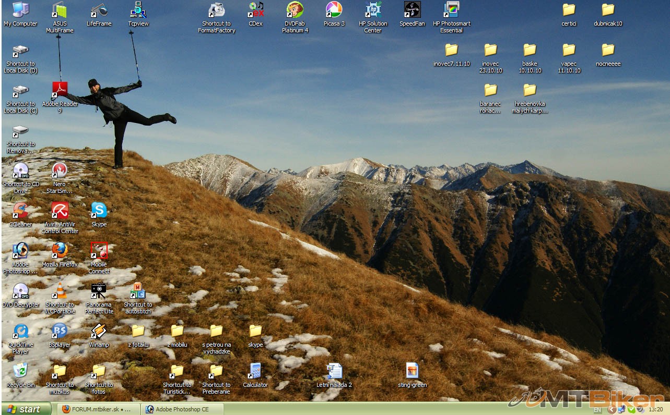670x415 pixels.
Task: Select the 'hrebenovka malych karp...' folder
Action: 530,91
